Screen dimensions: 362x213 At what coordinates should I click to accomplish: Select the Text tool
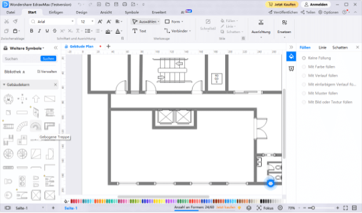click(139, 31)
